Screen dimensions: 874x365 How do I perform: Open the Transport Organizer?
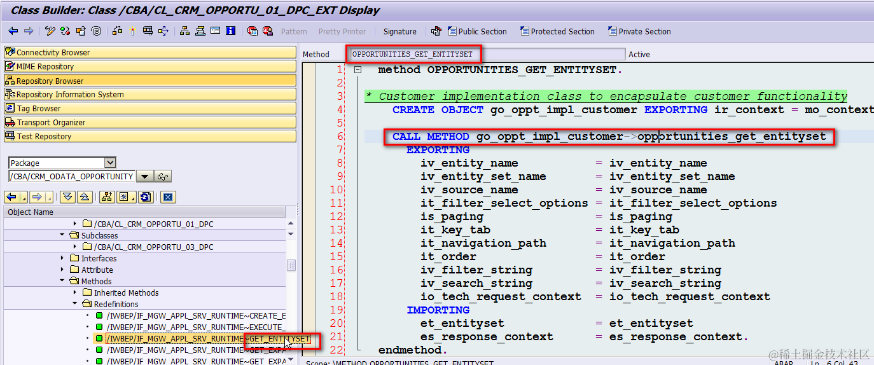coord(150,122)
